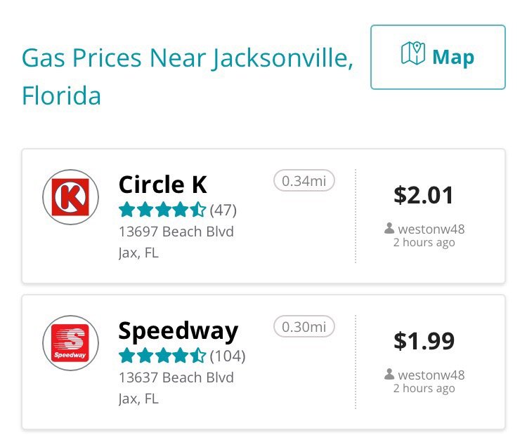Click the 0.30mi distance badge
This screenshot has height=435, width=527.
click(x=304, y=326)
